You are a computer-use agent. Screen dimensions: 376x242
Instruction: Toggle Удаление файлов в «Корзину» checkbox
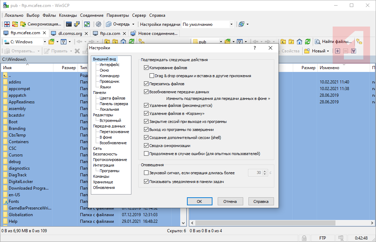(x=146, y=113)
